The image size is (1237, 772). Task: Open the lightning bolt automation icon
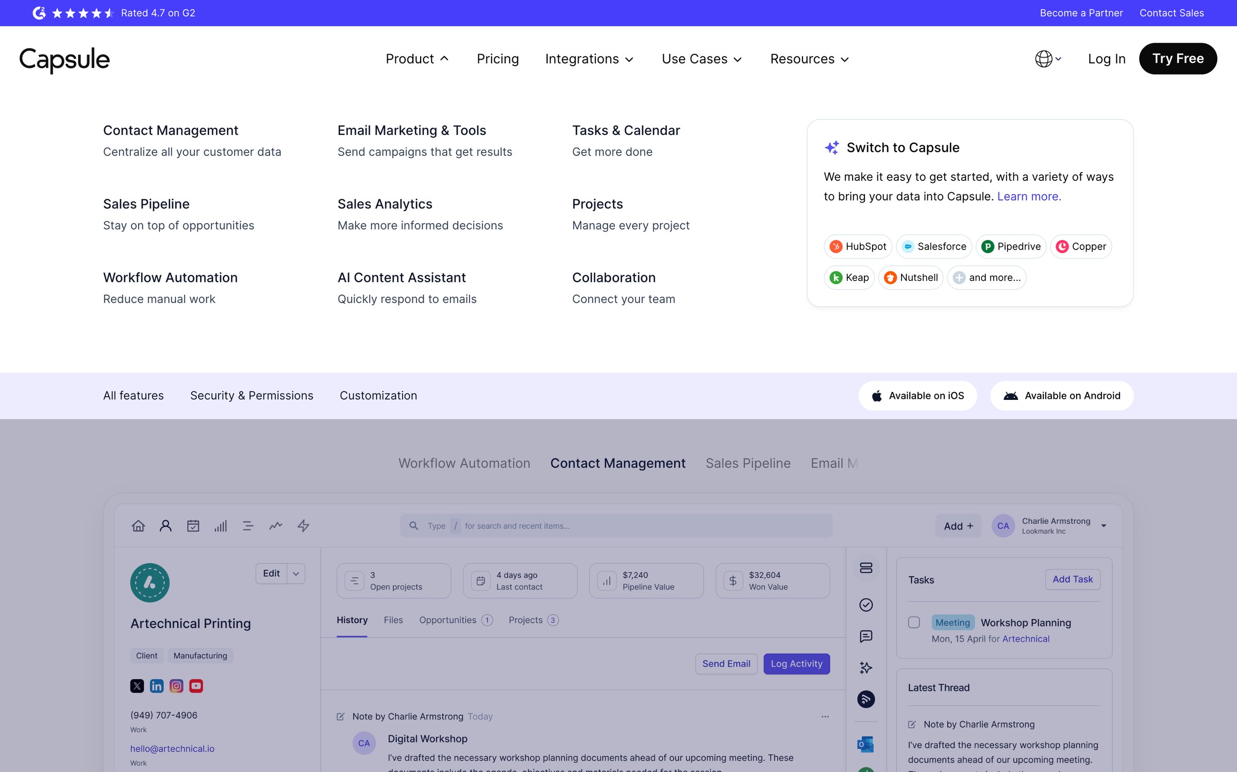[304, 526]
